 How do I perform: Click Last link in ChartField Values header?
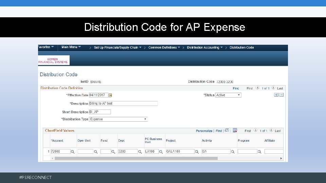click(x=278, y=131)
